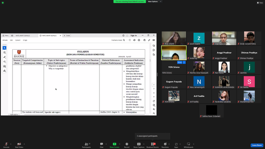Select Riva Julianti video thumbnail
This screenshot has width=265, height=149.
point(174,38)
